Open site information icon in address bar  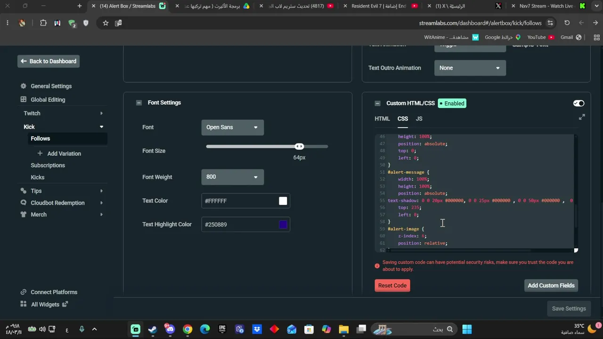(550, 23)
